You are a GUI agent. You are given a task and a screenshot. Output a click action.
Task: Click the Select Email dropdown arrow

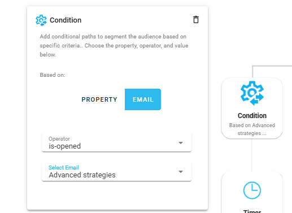pos(181,172)
